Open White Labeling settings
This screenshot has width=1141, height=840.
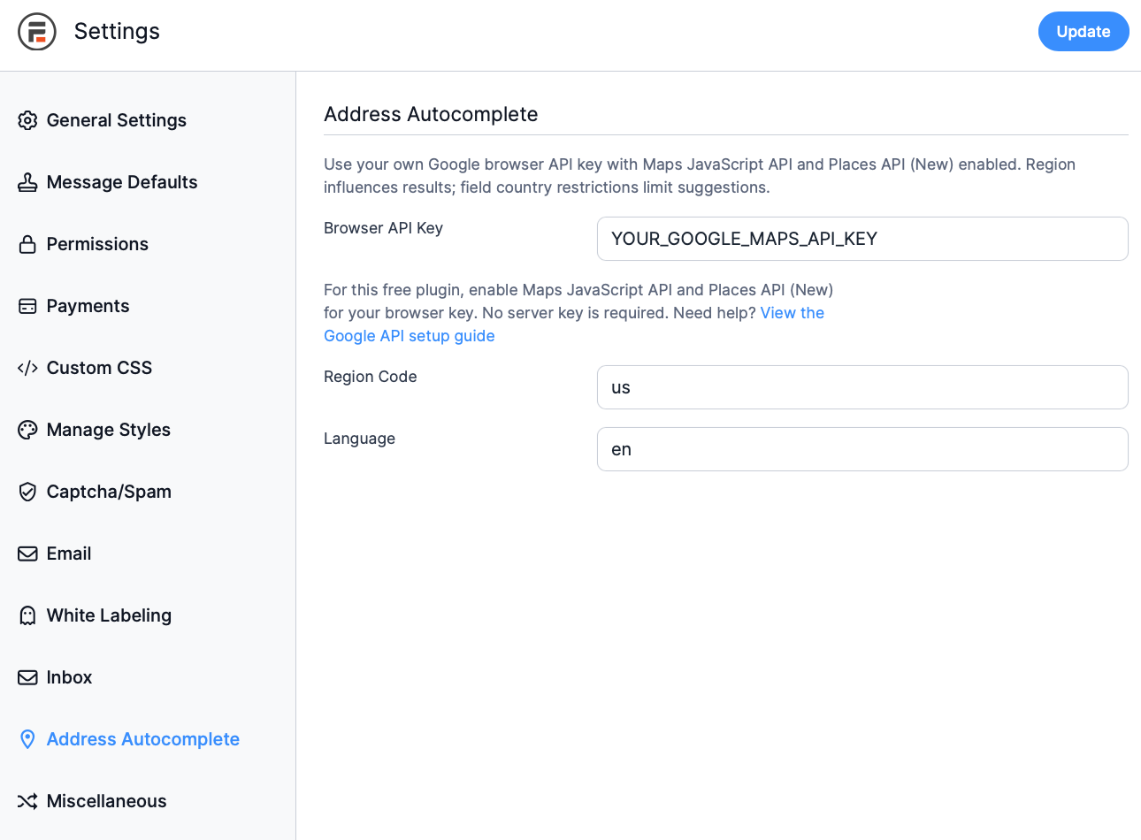click(109, 615)
